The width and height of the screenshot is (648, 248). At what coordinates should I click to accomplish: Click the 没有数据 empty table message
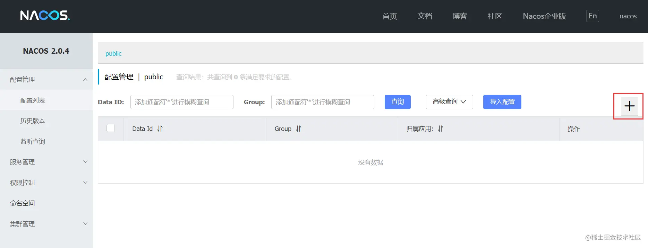tap(370, 162)
